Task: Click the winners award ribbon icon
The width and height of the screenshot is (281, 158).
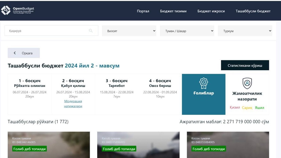Action: (x=204, y=83)
